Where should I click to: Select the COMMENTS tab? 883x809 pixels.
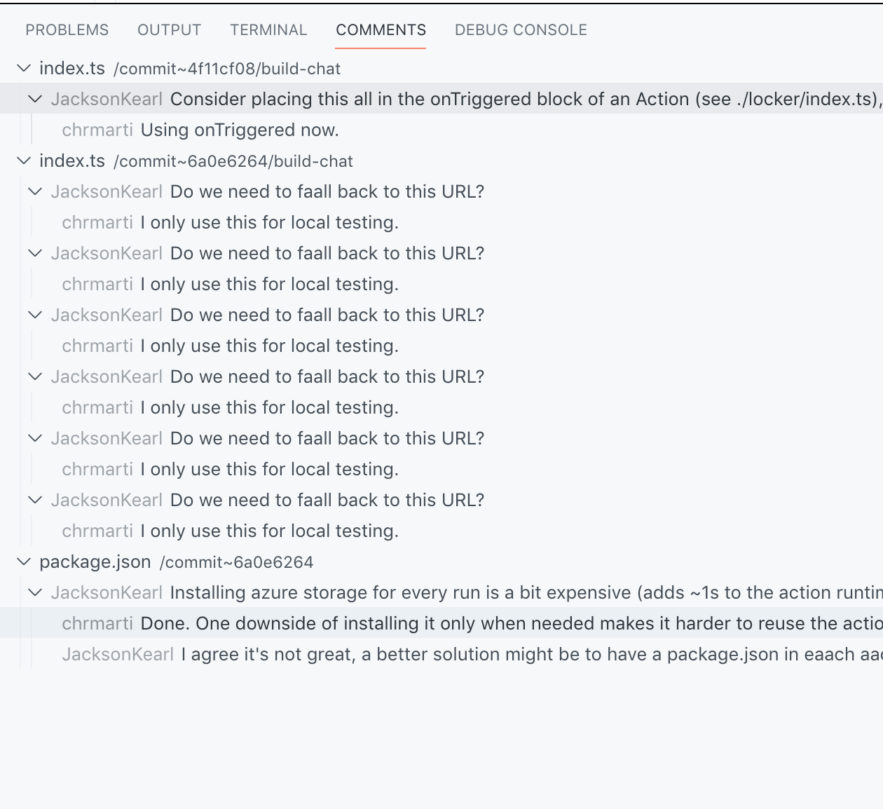(381, 29)
